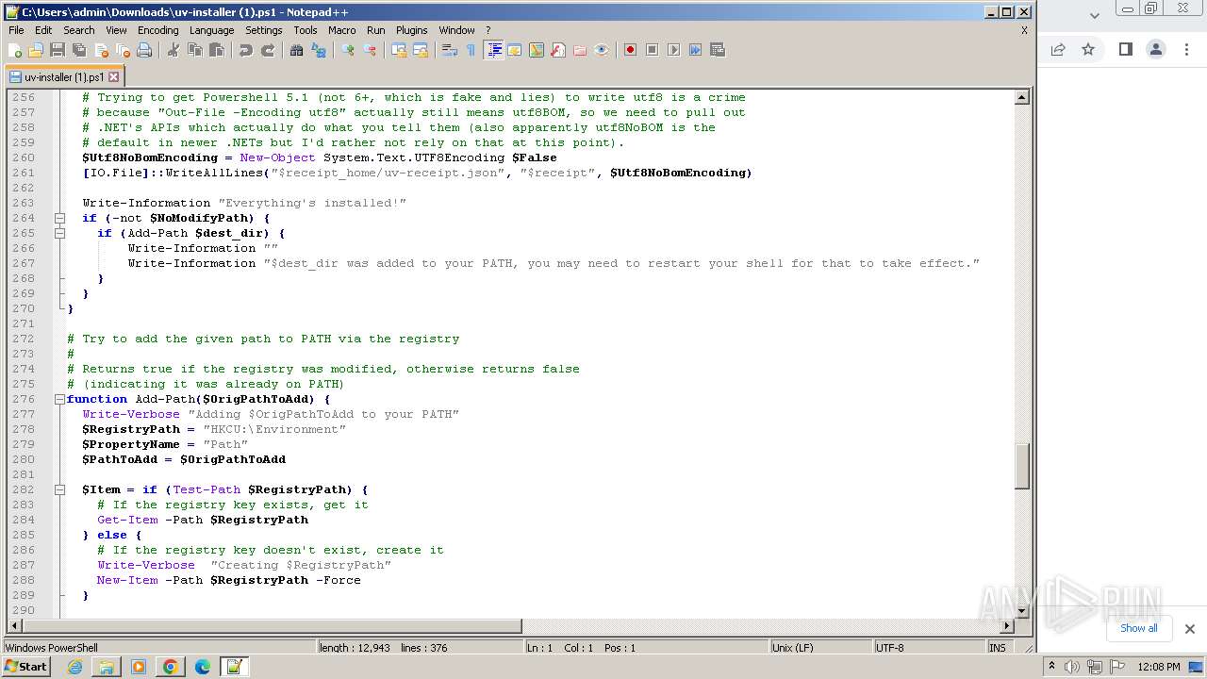Viewport: 1207px width, 679px height.
Task: Open the Edit menu
Action: click(43, 30)
